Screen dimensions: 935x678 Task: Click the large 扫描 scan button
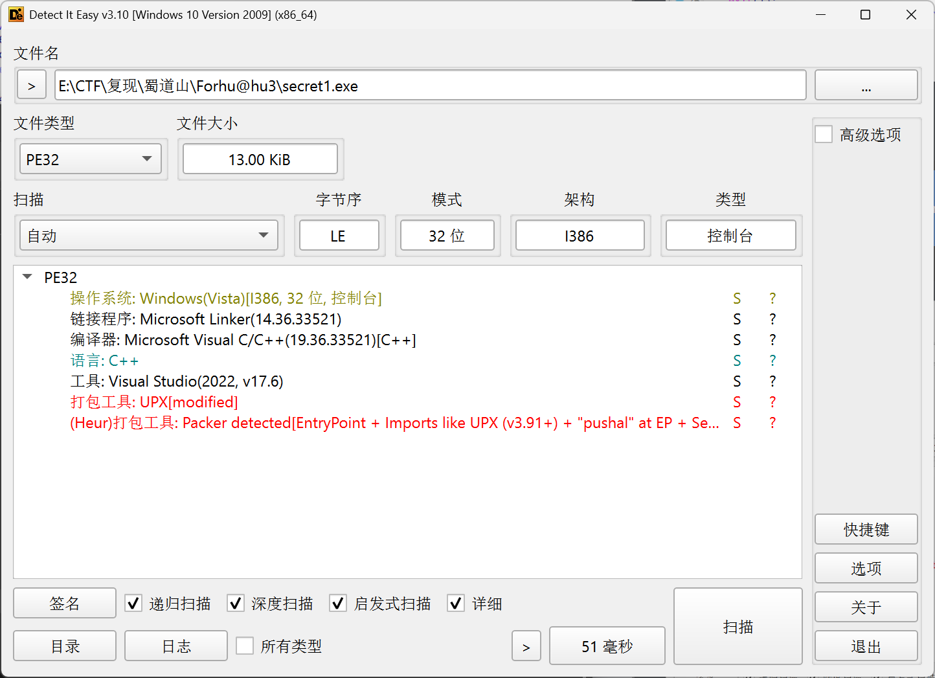click(x=738, y=626)
